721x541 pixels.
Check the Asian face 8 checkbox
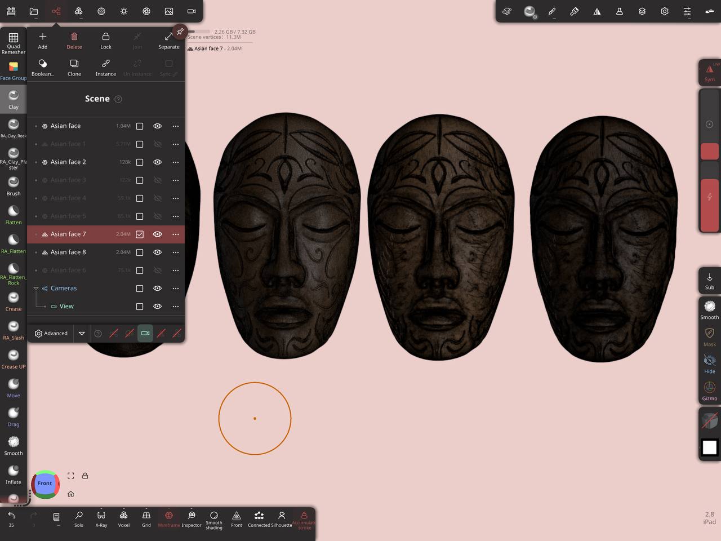(x=140, y=252)
